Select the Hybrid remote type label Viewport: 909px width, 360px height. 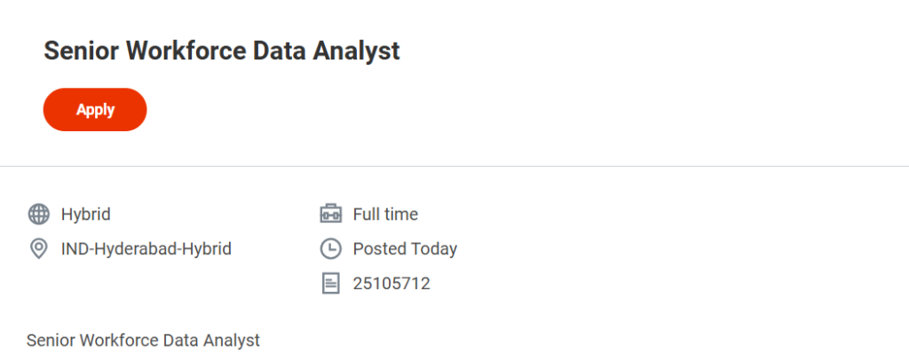click(86, 214)
